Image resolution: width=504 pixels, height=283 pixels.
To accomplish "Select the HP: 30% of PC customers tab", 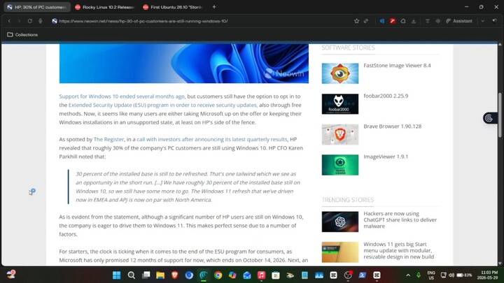I will pos(37,7).
